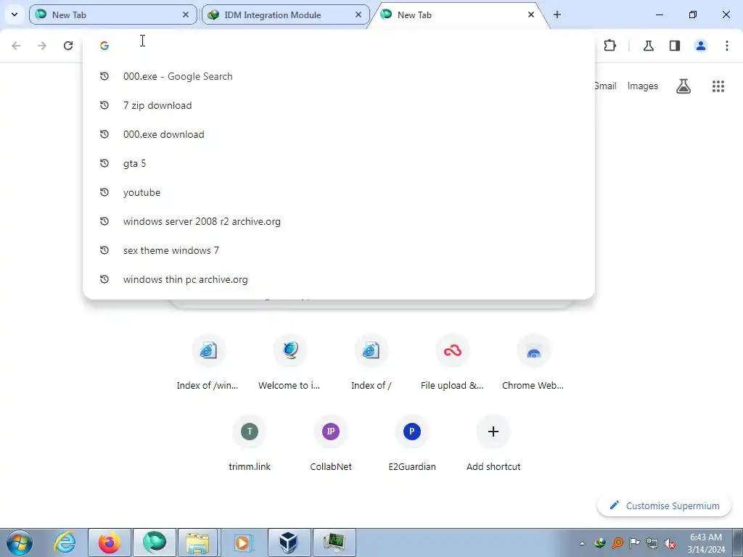This screenshot has width=743, height=557.
Task: Toggle the side panel icon
Action: 675,46
